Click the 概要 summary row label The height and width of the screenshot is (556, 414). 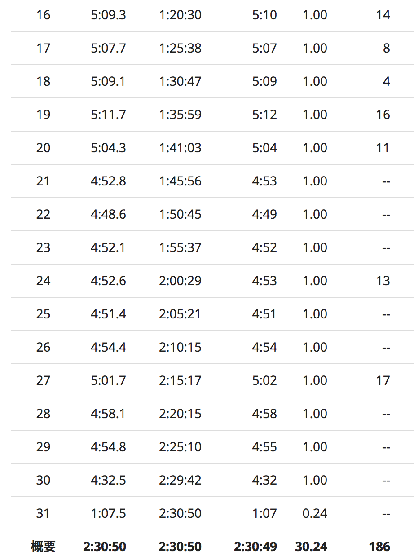(43, 547)
